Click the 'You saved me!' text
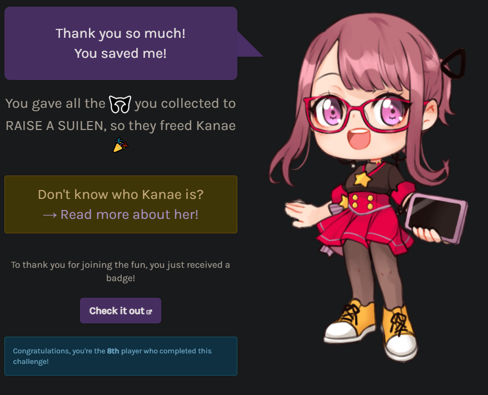The height and width of the screenshot is (395, 488). 121,53
